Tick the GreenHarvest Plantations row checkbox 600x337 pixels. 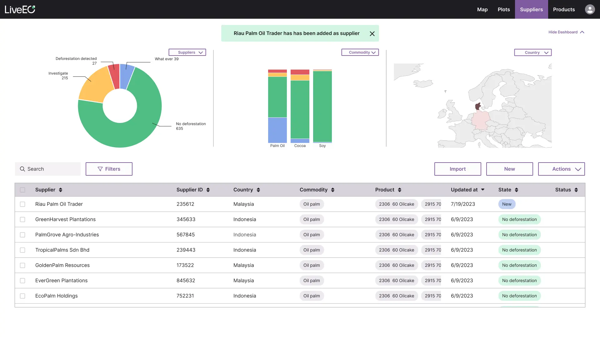click(x=22, y=219)
